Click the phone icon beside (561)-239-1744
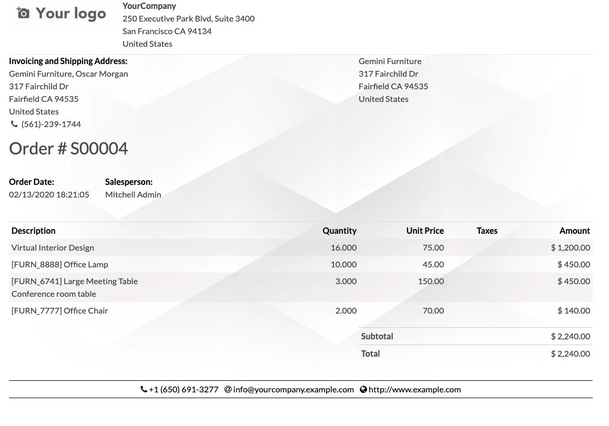This screenshot has height=426, width=609. [x=14, y=124]
